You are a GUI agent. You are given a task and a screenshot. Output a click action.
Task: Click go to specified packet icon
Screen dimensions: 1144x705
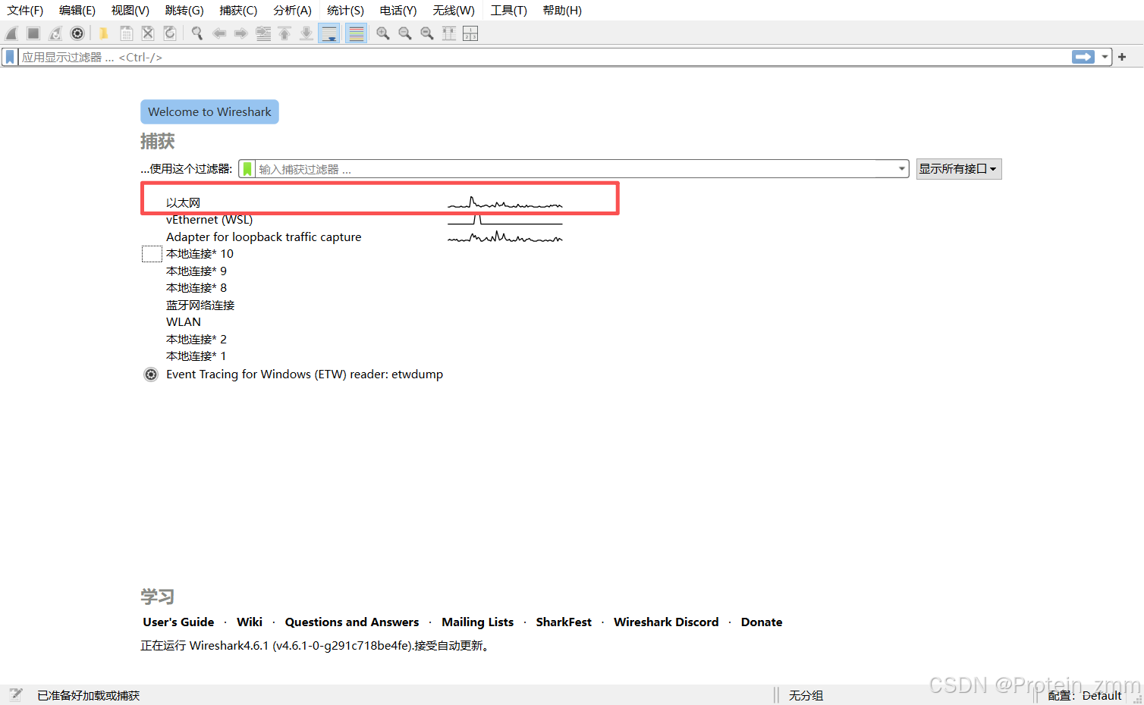[x=263, y=33]
